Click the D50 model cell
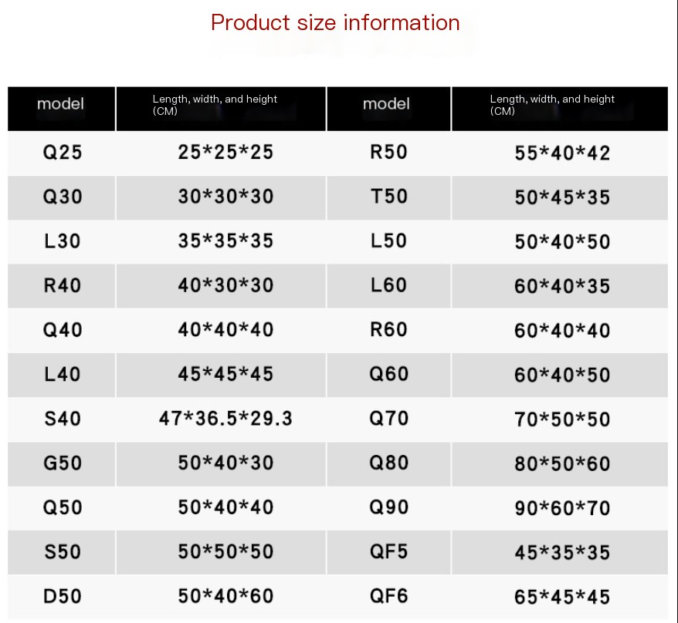This screenshot has width=678, height=623. 62,596
